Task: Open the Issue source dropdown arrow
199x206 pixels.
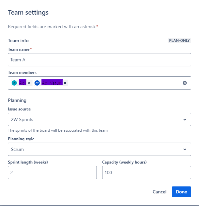Action: tap(185, 119)
